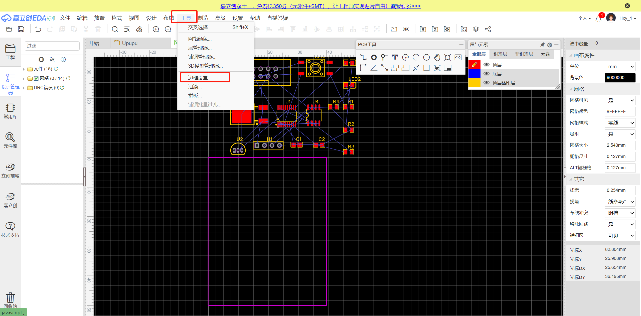Open 元件库 in the left sidebar
The height and width of the screenshot is (316, 641).
click(x=10, y=140)
